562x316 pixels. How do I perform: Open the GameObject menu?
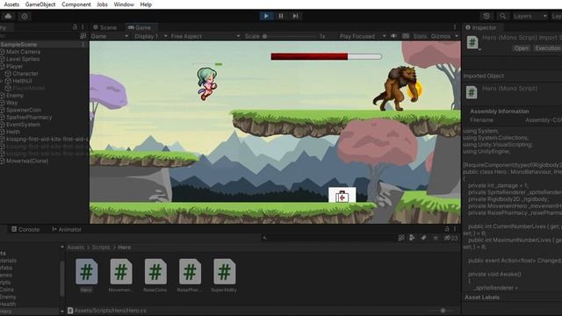pos(40,4)
